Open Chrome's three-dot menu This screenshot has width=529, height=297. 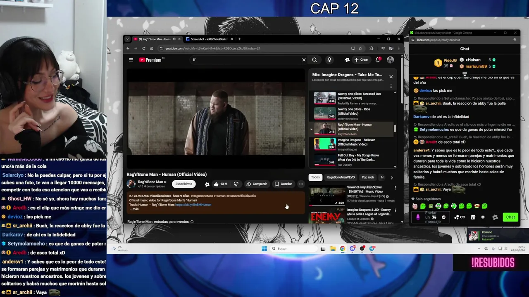pyautogui.click(x=399, y=48)
